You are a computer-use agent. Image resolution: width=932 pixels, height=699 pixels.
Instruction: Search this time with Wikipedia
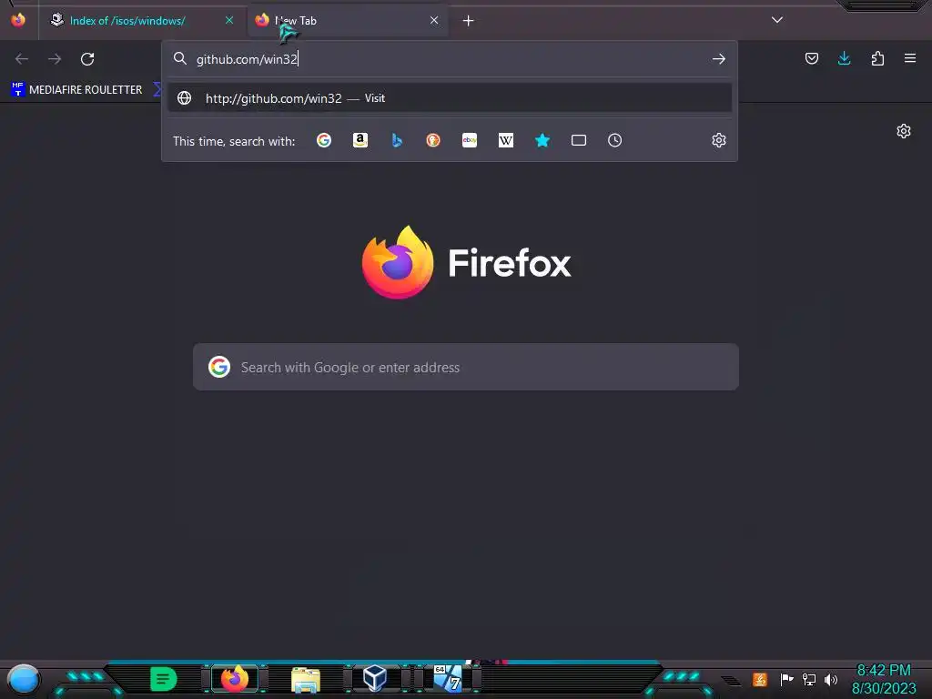[506, 140]
